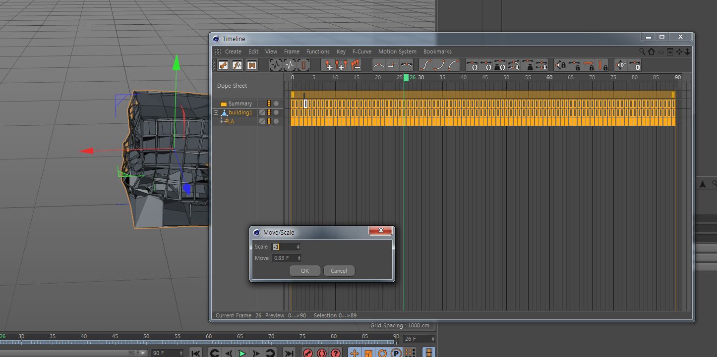717x357 pixels.
Task: Open the Functions menu
Action: pos(318,51)
